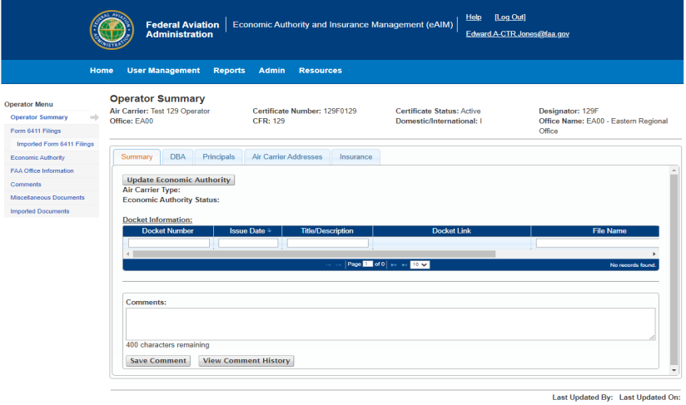Open Imported Documents sidebar link
The image size is (686, 405).
point(40,211)
